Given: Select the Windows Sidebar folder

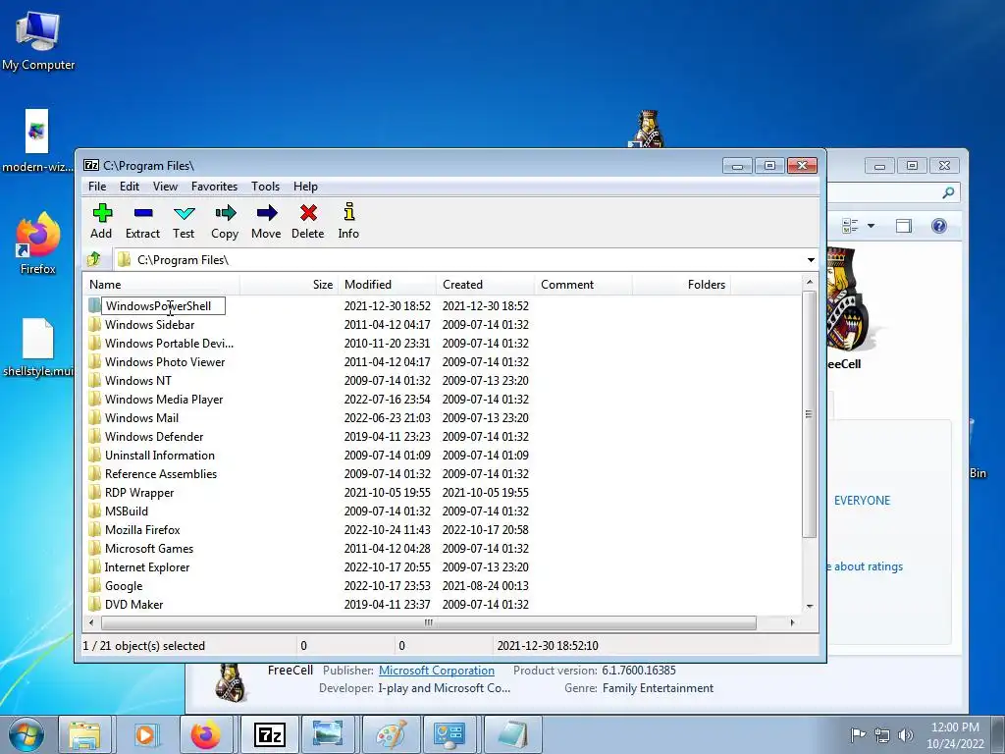Looking at the screenshot, I should click(149, 324).
